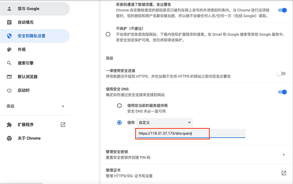Click the puzzle piece icon for 扩展程序
Viewport: 293px width, 184px height.
pos(9,124)
